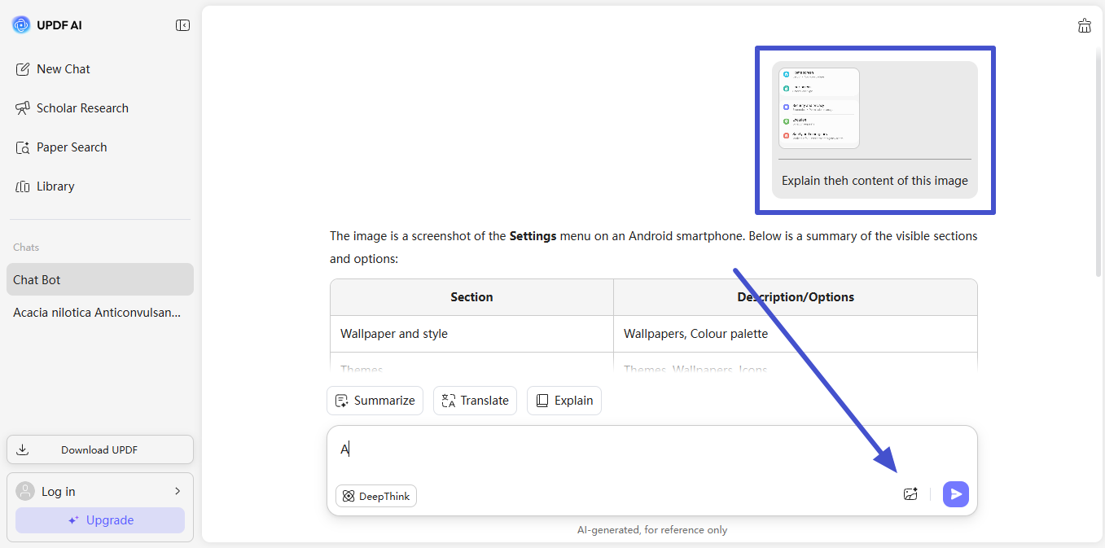Click the Wallpapers, Colour palette cell

[795, 334]
